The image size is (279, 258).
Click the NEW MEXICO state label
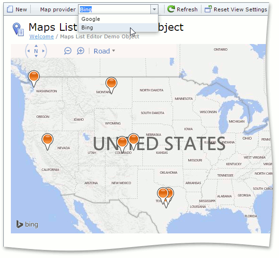[121, 183]
